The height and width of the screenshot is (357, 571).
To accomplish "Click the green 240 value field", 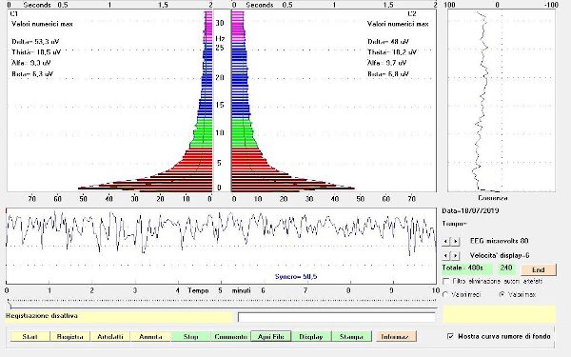I will (507, 268).
